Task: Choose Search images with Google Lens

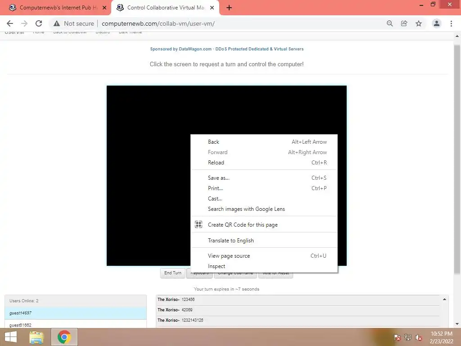Action: click(x=264, y=209)
